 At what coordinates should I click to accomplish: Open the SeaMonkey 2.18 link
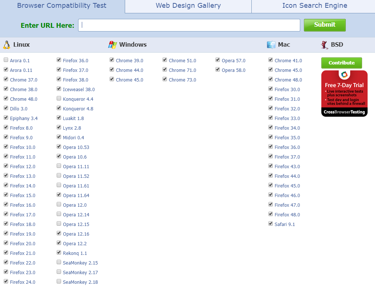[x=80, y=282]
